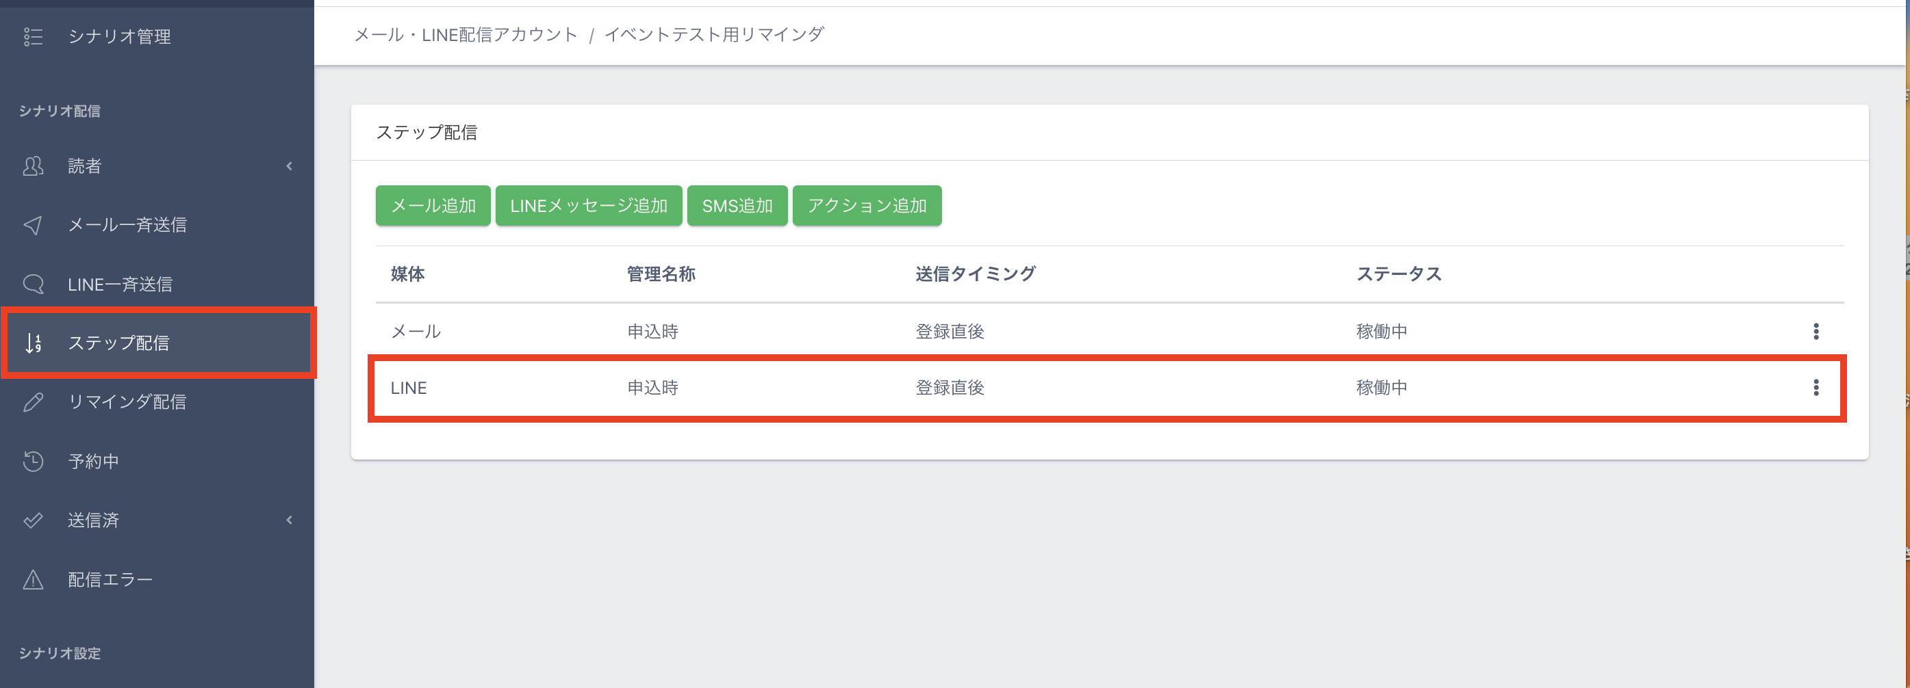The width and height of the screenshot is (1910, 688).
Task: Click the 読者 people icon
Action: pyautogui.click(x=34, y=166)
